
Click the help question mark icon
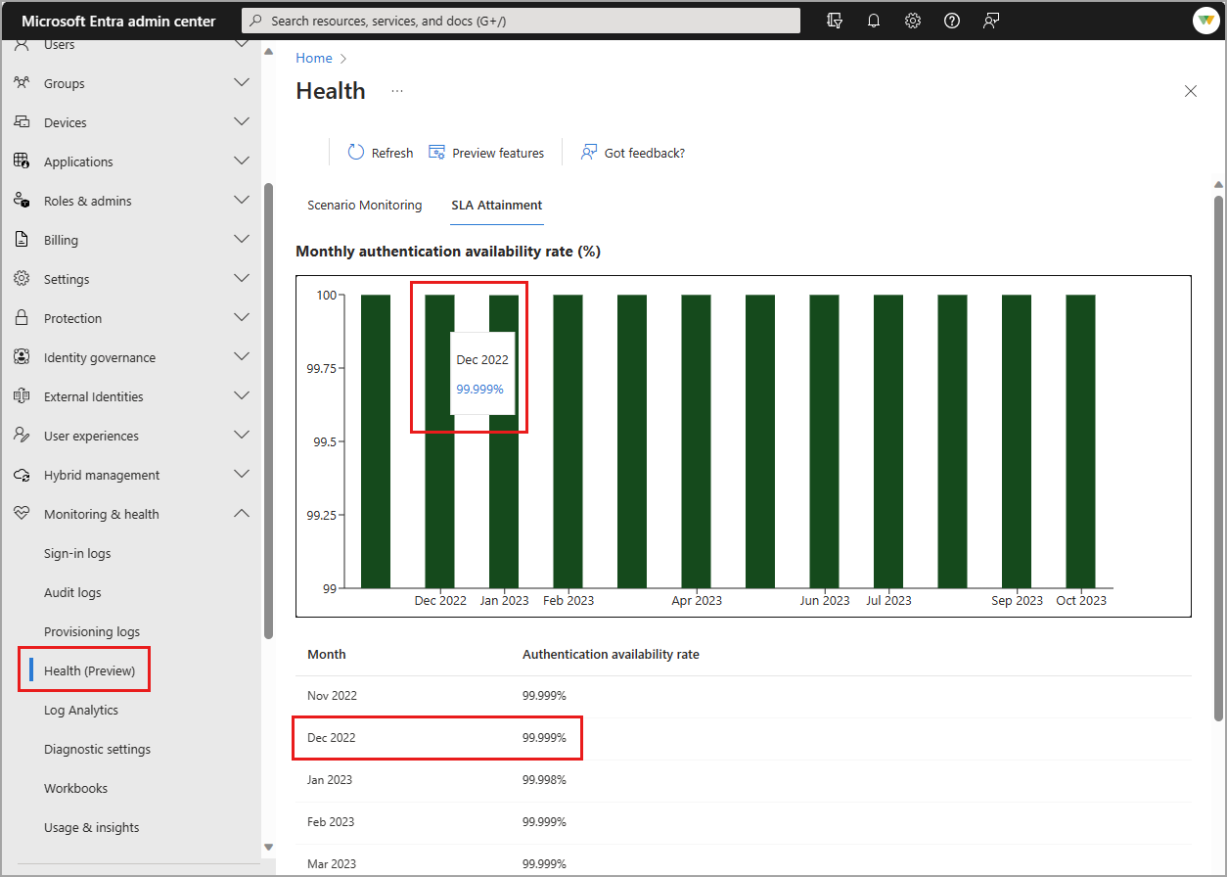coord(951,20)
